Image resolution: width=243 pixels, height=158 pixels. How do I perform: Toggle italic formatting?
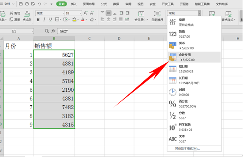point(44,19)
